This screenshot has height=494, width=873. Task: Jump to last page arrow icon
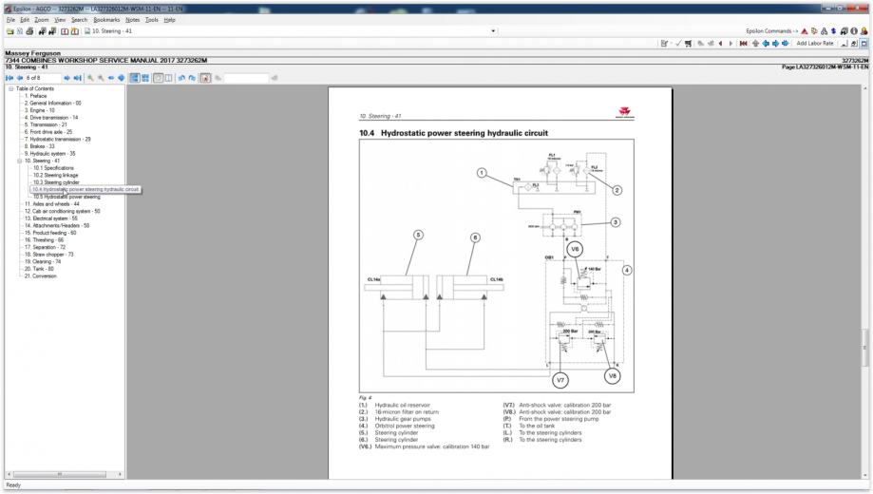click(x=77, y=78)
